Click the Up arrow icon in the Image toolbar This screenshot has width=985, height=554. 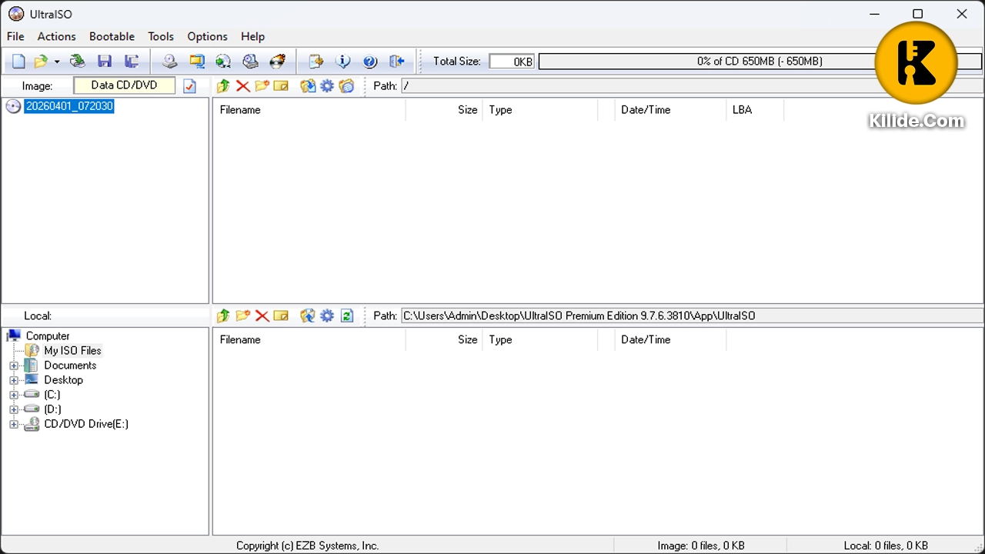coord(223,86)
